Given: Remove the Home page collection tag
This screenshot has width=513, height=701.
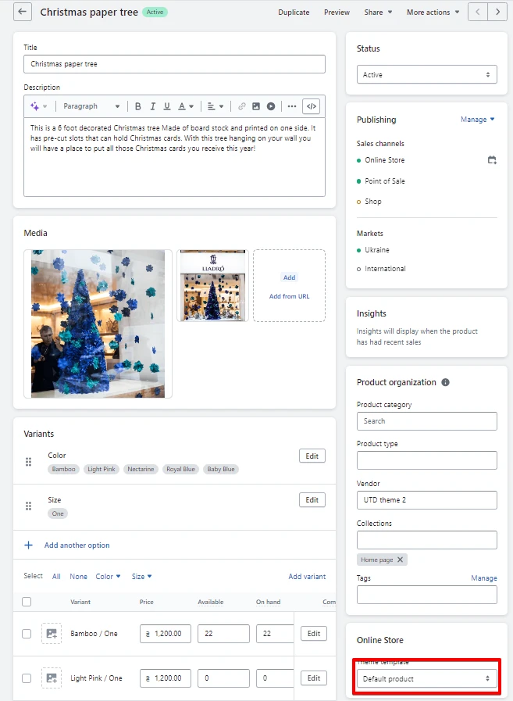Looking at the screenshot, I should (x=400, y=560).
